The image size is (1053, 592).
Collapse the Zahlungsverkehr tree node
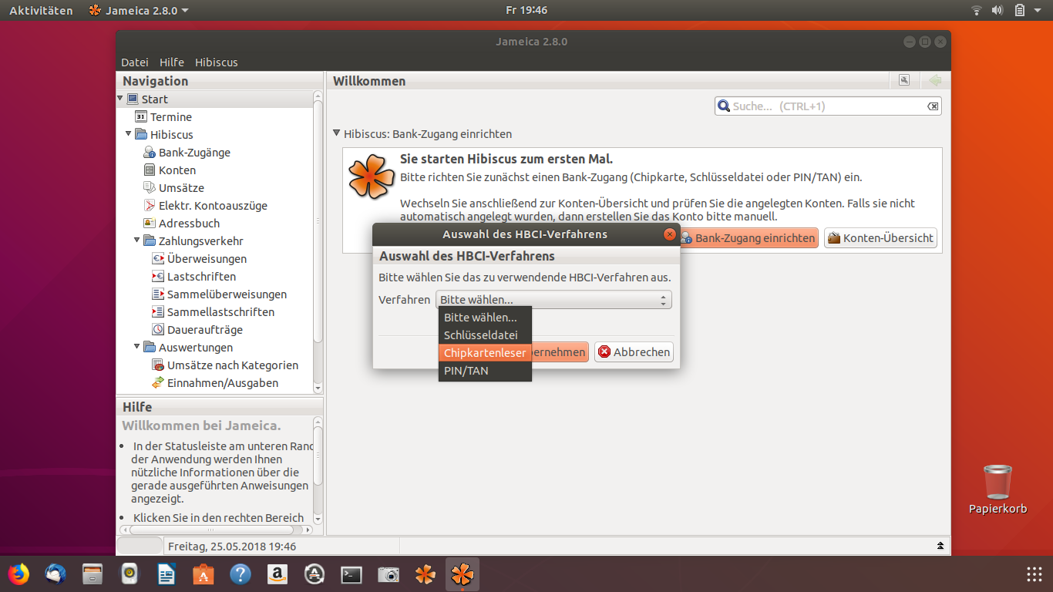[x=137, y=240]
